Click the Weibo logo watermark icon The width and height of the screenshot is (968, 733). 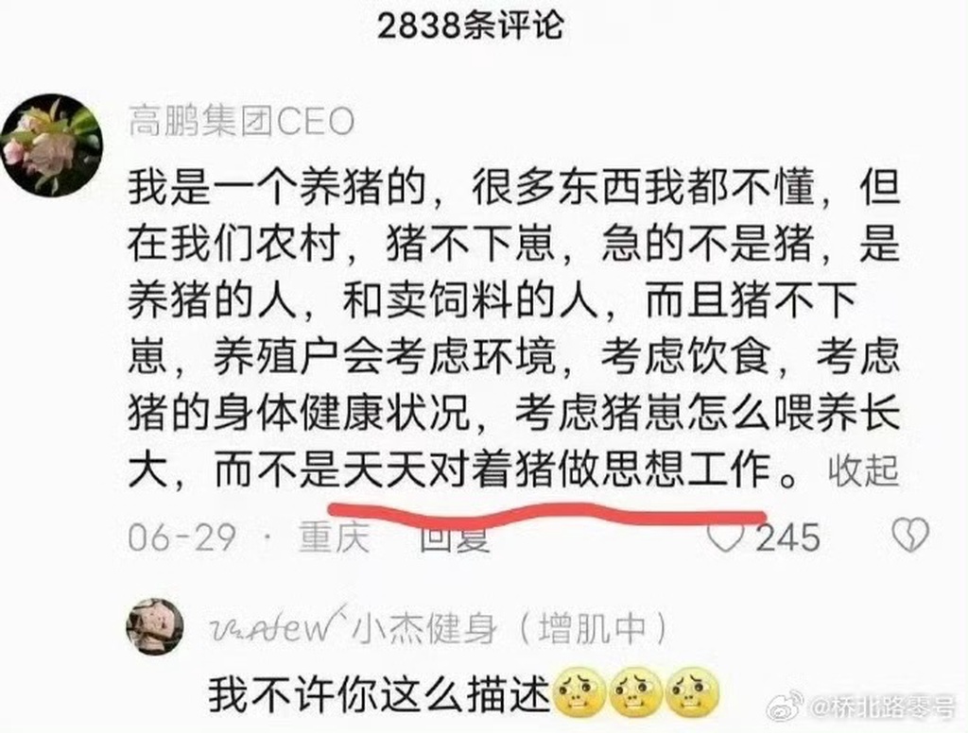[784, 706]
